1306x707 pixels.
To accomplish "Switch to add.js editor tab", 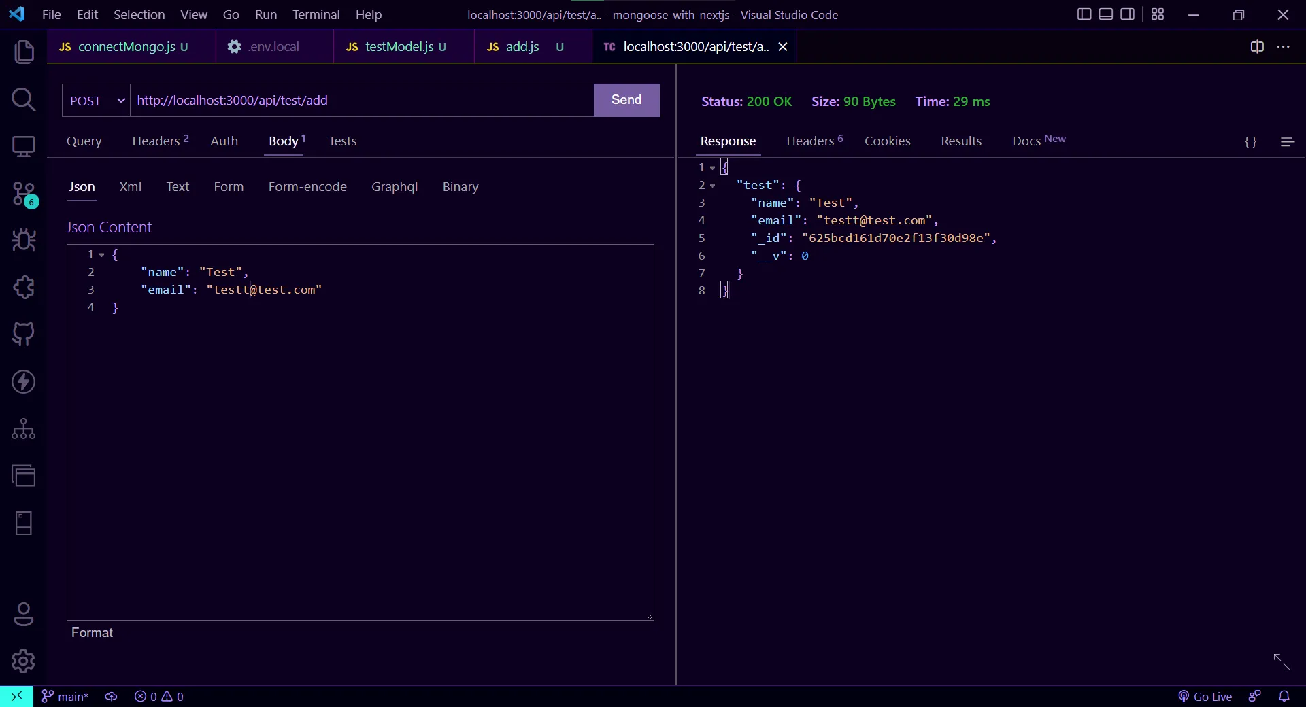I will pos(533,46).
